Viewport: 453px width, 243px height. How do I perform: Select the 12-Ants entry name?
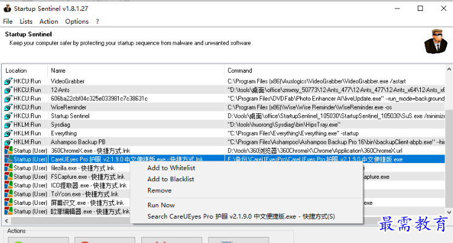60,90
